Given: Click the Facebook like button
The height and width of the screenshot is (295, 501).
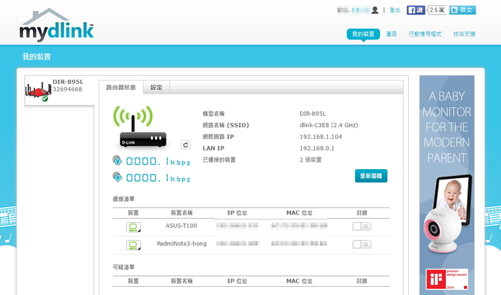Looking at the screenshot, I should (x=416, y=10).
